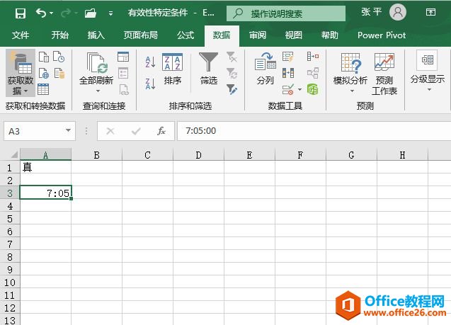Click the 操作说明搜索 search box
This screenshot has height=325, width=451.
tap(286, 13)
